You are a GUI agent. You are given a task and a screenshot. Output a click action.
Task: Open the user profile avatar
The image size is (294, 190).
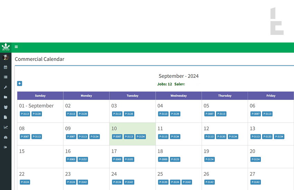tap(6, 57)
